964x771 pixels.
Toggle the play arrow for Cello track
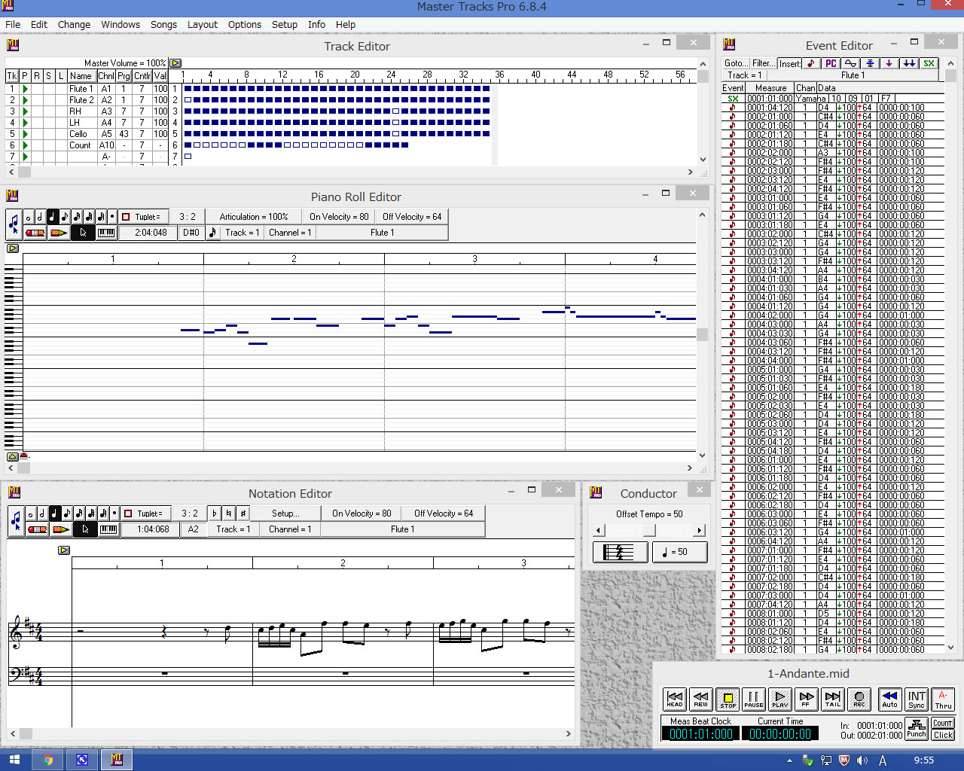point(25,134)
